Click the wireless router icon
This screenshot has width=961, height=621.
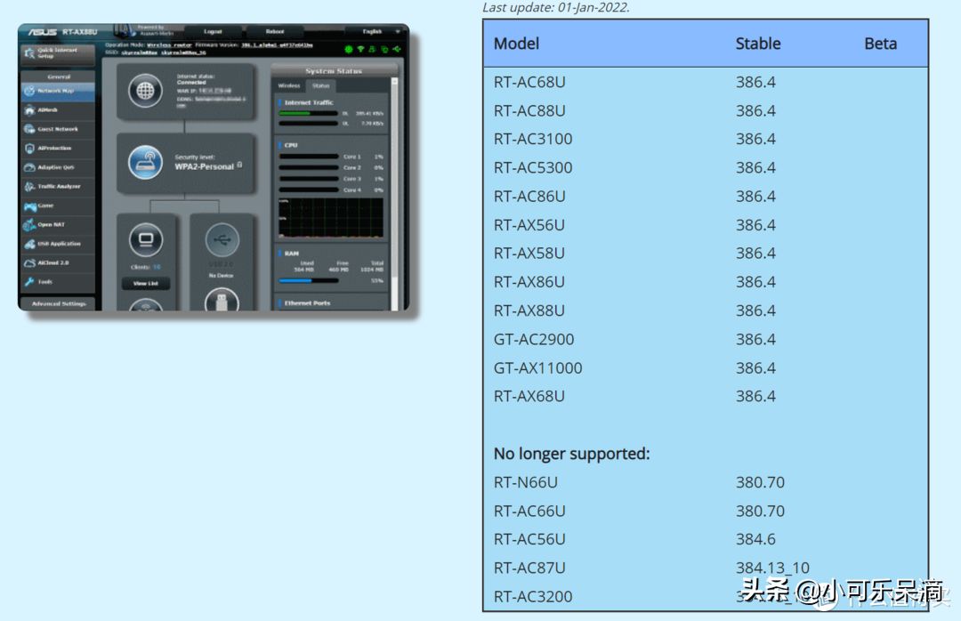[145, 162]
